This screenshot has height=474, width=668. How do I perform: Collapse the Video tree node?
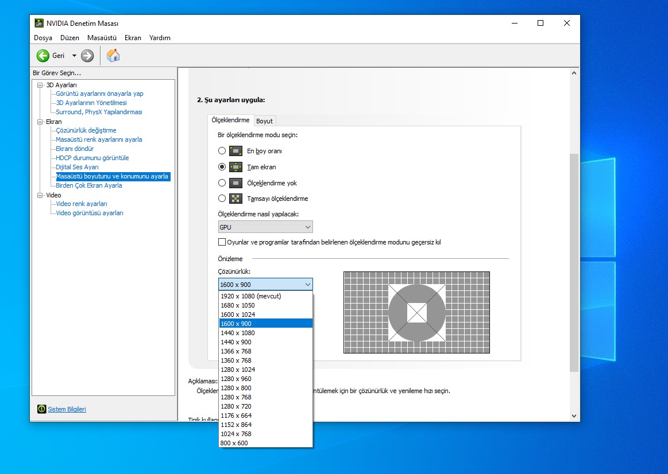click(x=40, y=195)
